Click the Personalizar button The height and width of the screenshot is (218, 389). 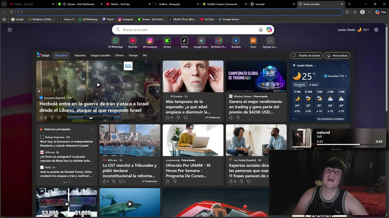click(x=337, y=55)
